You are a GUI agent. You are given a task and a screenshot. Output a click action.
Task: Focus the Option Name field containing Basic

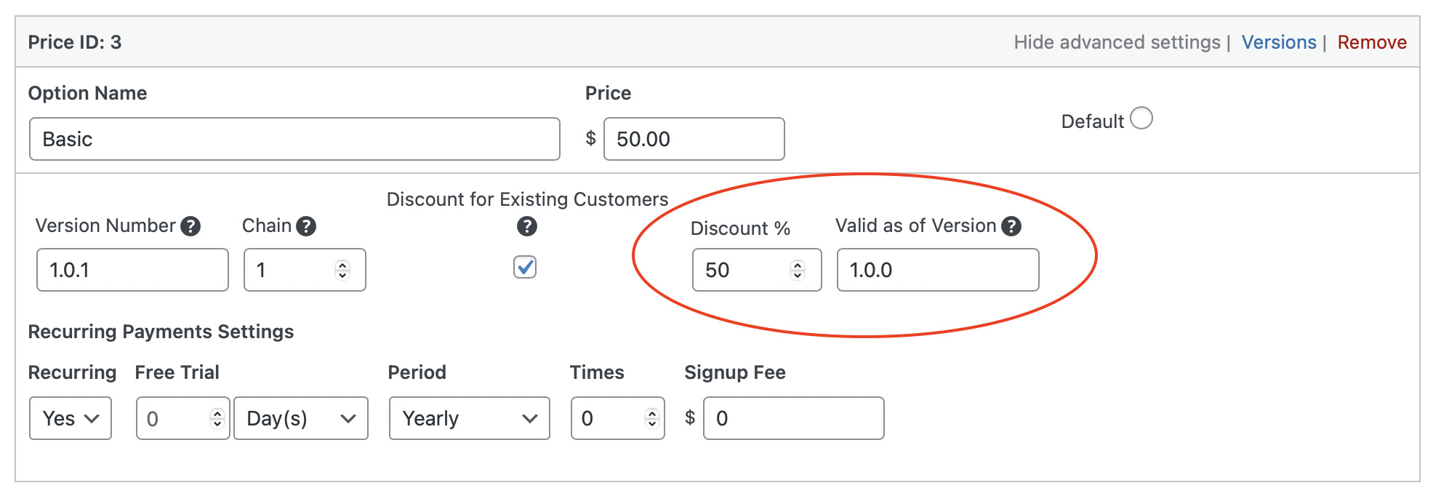pos(294,139)
